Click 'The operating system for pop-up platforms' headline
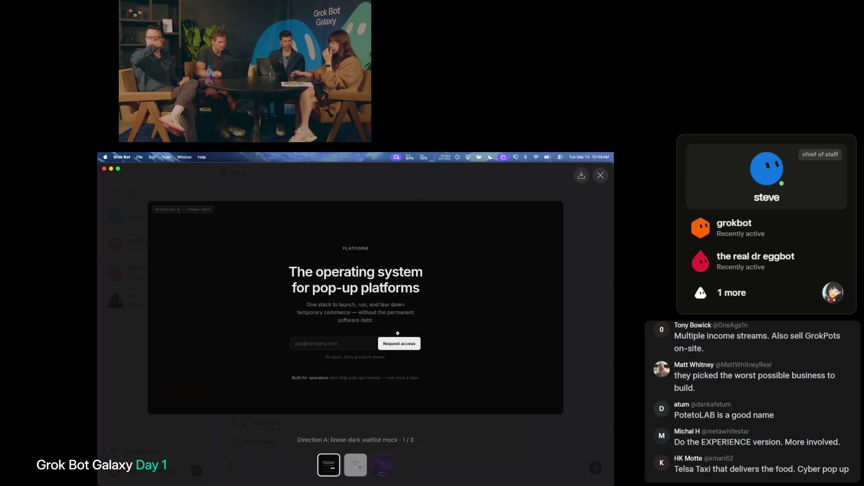The image size is (864, 486). click(355, 279)
